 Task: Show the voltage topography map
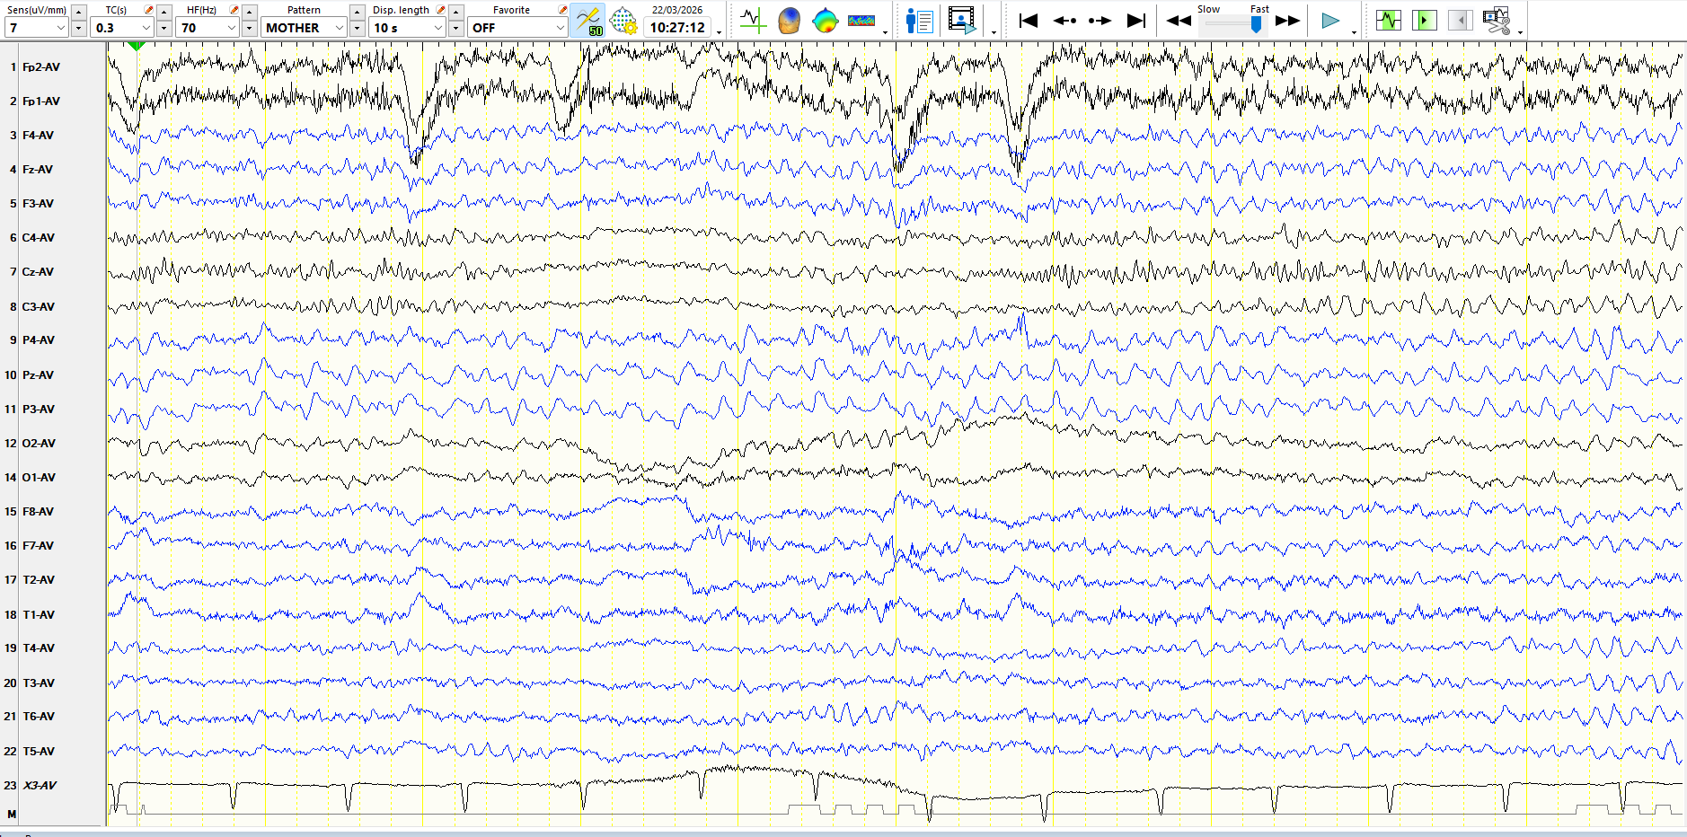tap(825, 21)
